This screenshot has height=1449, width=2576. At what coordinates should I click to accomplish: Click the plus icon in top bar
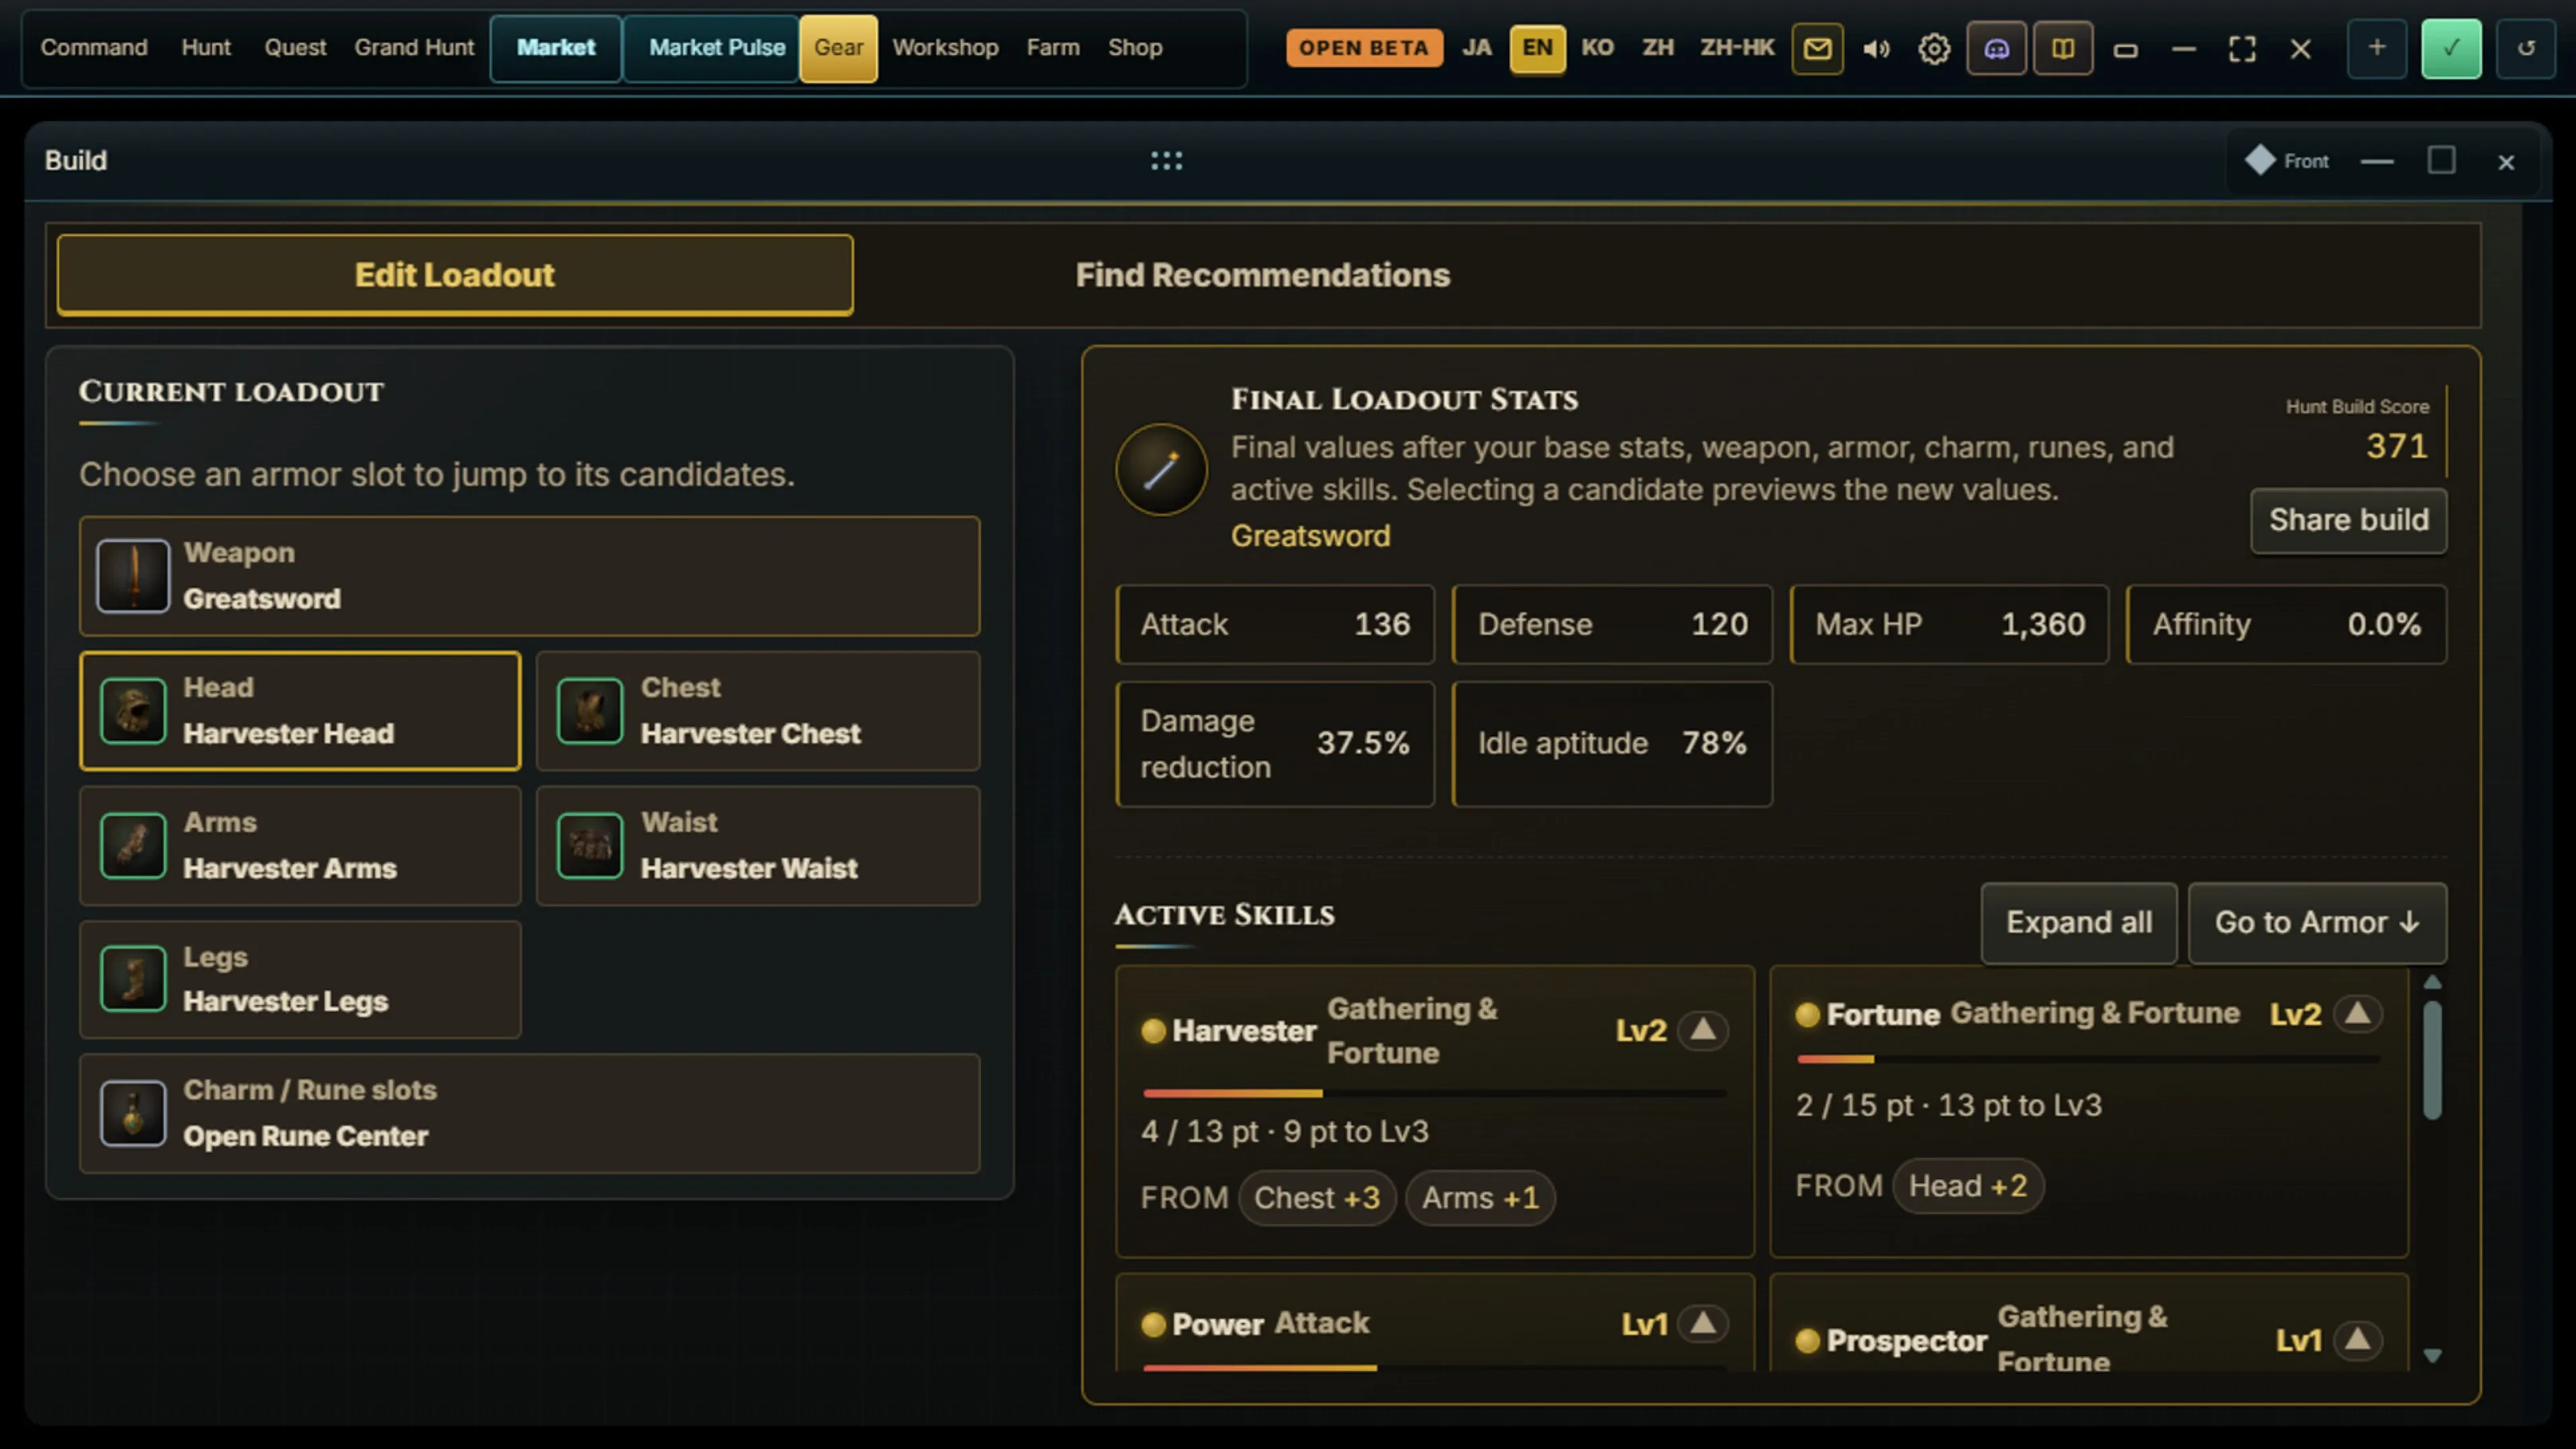click(x=2376, y=48)
